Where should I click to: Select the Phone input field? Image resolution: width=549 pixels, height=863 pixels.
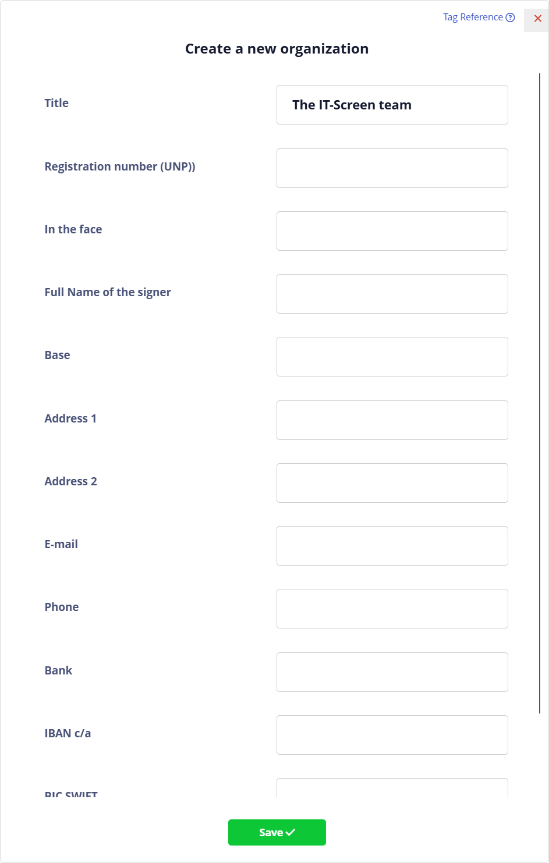pos(392,609)
